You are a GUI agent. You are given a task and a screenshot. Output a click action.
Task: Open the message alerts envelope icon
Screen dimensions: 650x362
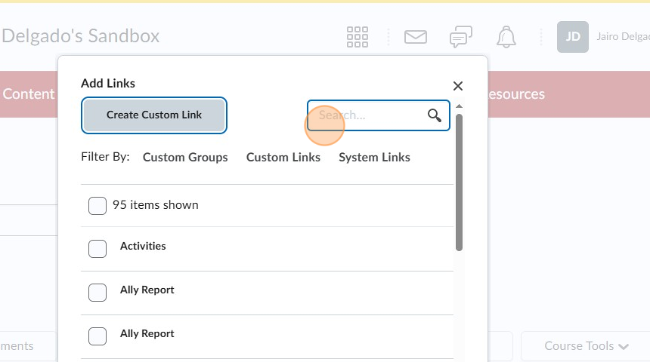[x=416, y=37]
